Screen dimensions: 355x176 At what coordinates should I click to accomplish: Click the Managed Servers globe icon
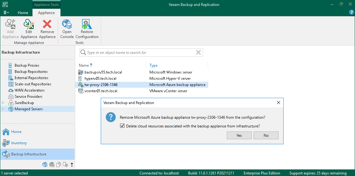tap(11, 109)
